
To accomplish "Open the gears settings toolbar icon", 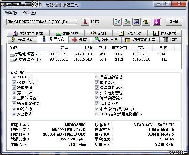I will point(146,22).
